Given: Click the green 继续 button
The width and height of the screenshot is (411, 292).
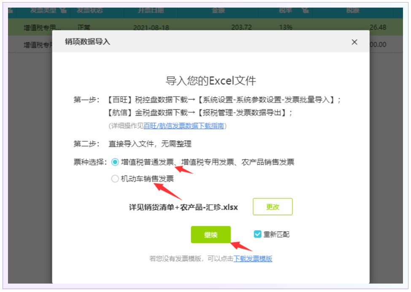Looking at the screenshot, I should point(211,235).
